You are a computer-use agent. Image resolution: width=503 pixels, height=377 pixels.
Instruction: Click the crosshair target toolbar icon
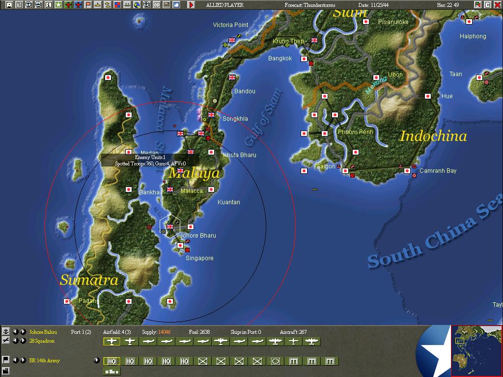146,5
